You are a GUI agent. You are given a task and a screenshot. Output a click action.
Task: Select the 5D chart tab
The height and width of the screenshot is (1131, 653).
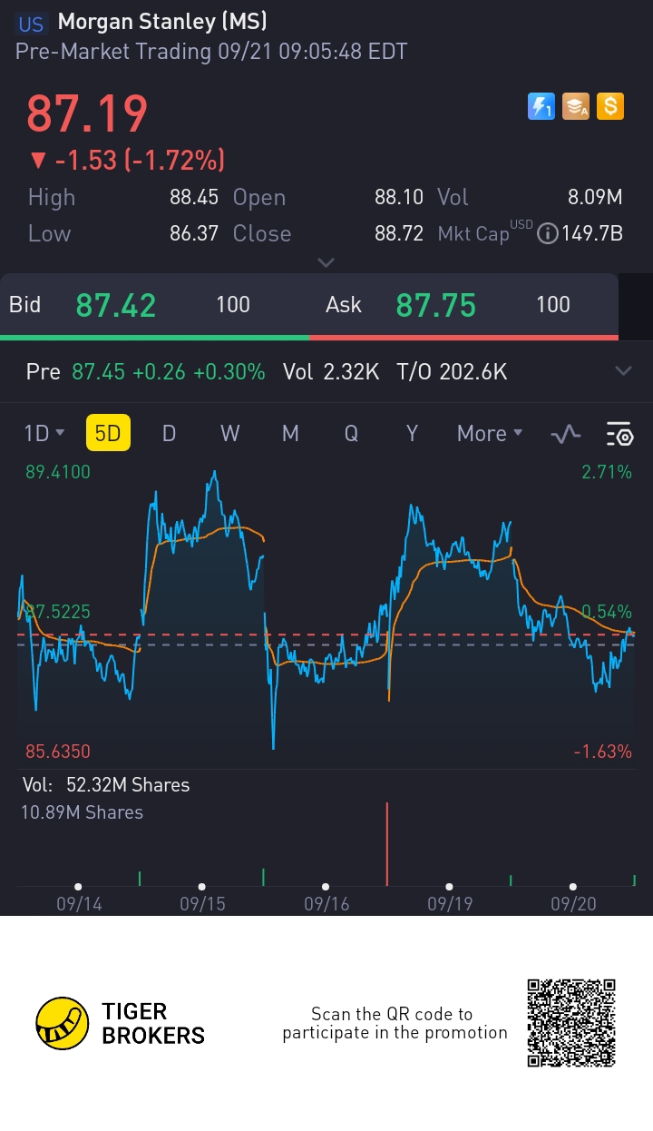pos(108,433)
